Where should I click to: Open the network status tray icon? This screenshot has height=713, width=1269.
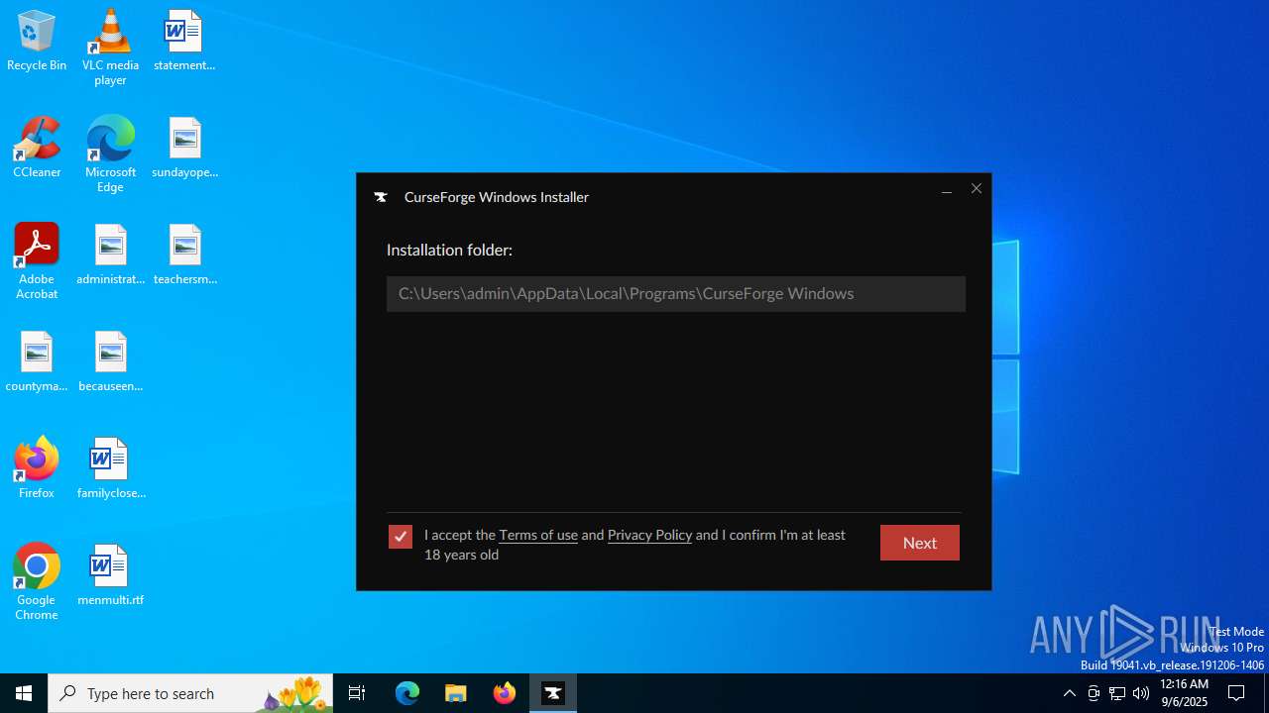[x=1117, y=693]
